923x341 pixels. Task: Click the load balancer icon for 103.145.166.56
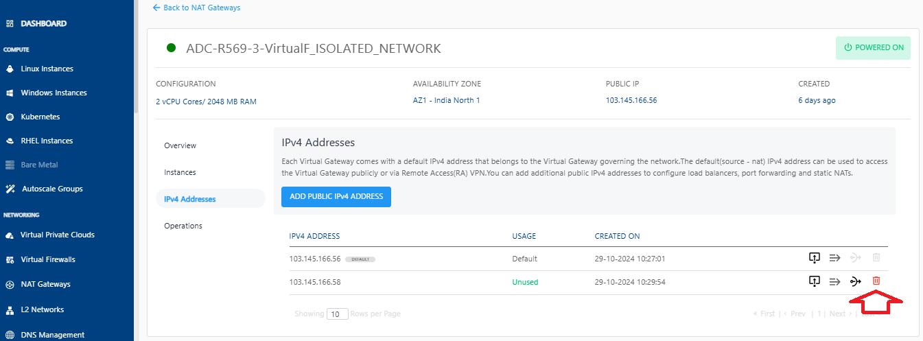click(x=814, y=258)
